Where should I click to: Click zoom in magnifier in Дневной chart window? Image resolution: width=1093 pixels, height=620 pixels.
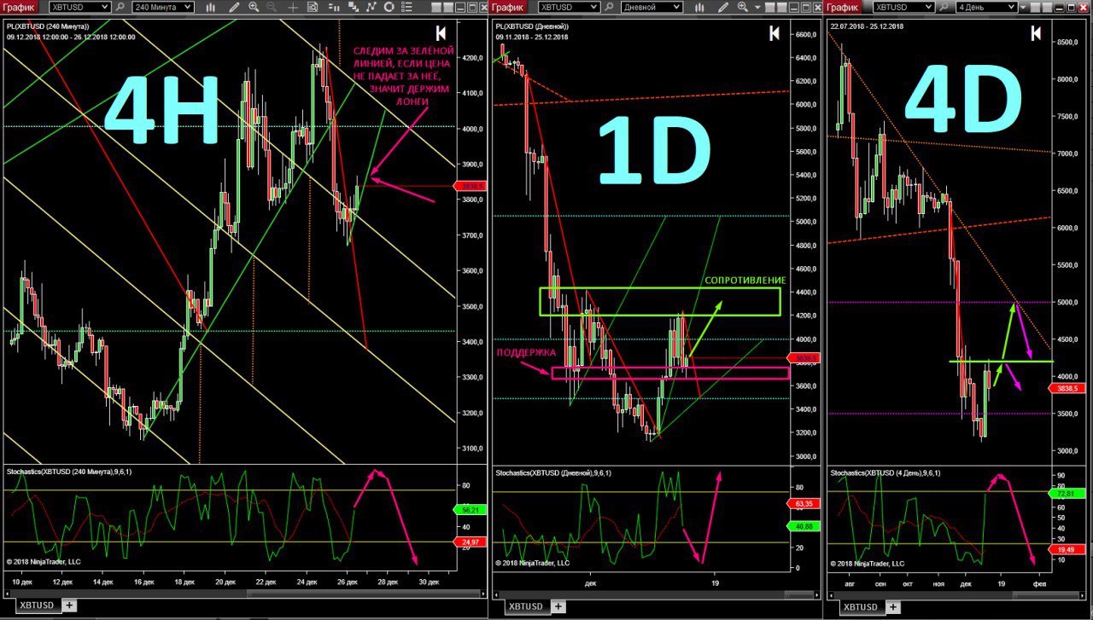(x=743, y=7)
